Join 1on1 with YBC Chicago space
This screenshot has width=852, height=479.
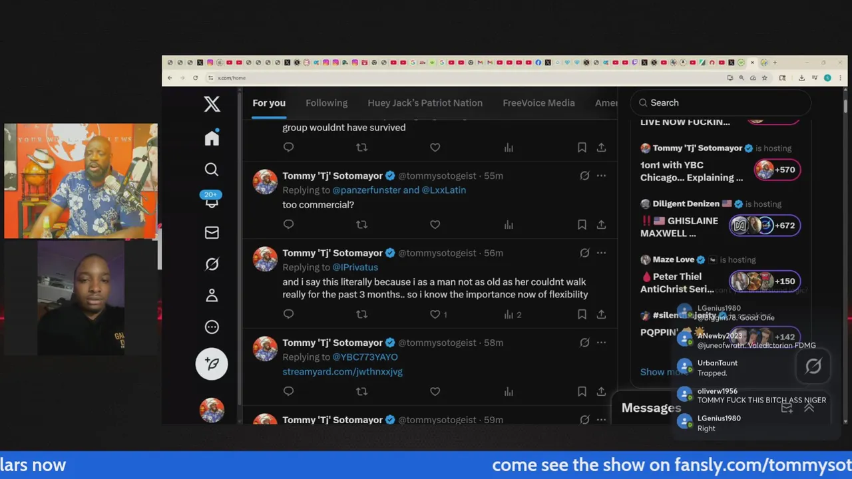pos(777,170)
